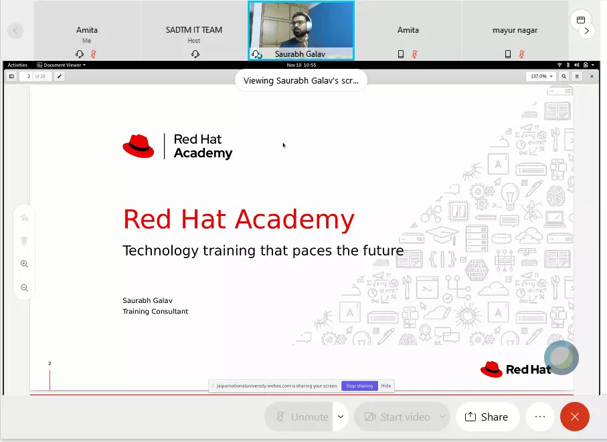The image size is (607, 442).
Task: Open document viewer hamburger menu
Action: [577, 76]
